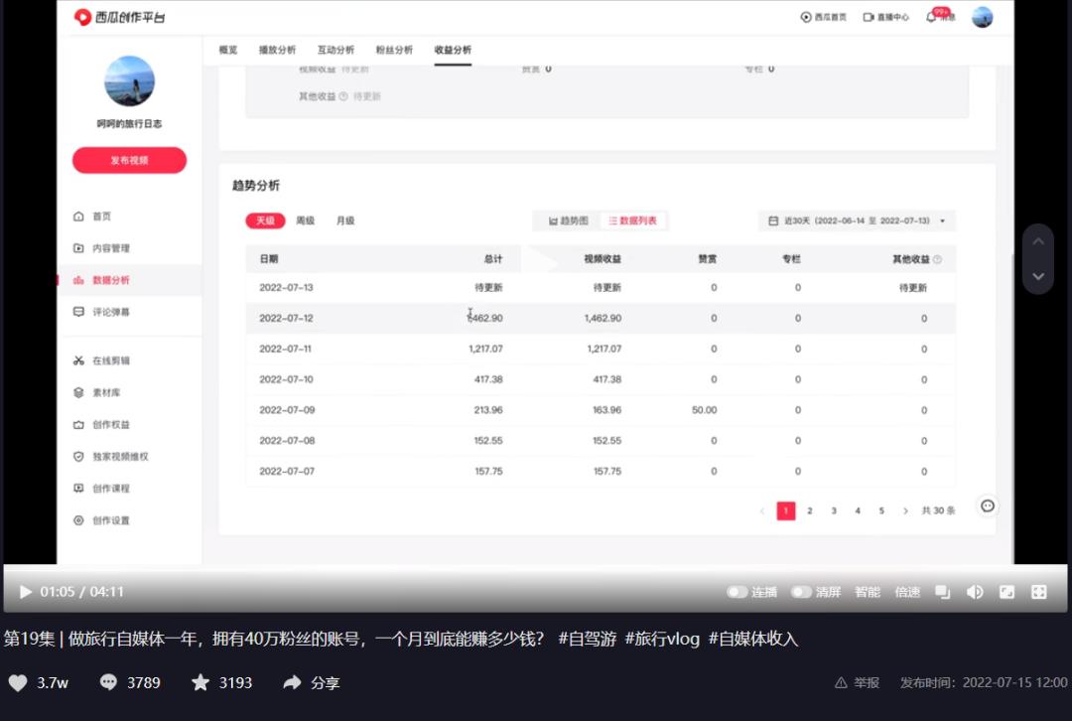Screen dimensions: 1072x721
Task: Open the date range dropdown 近30天
Action: pos(856,219)
